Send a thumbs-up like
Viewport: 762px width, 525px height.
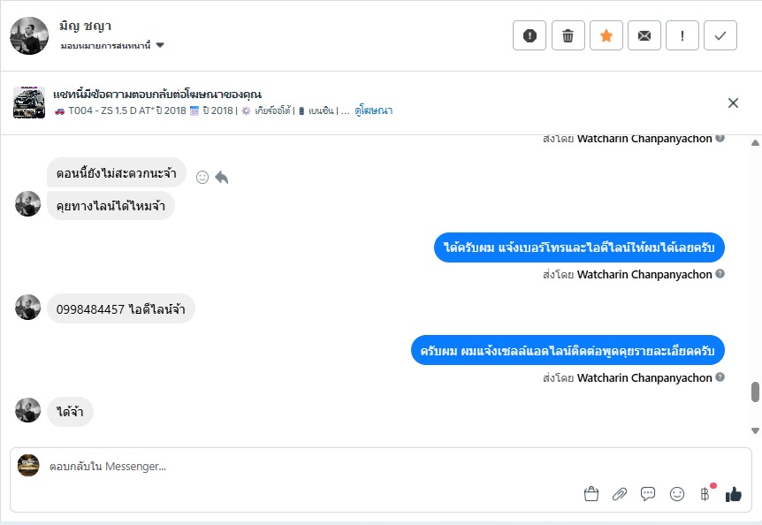point(734,494)
